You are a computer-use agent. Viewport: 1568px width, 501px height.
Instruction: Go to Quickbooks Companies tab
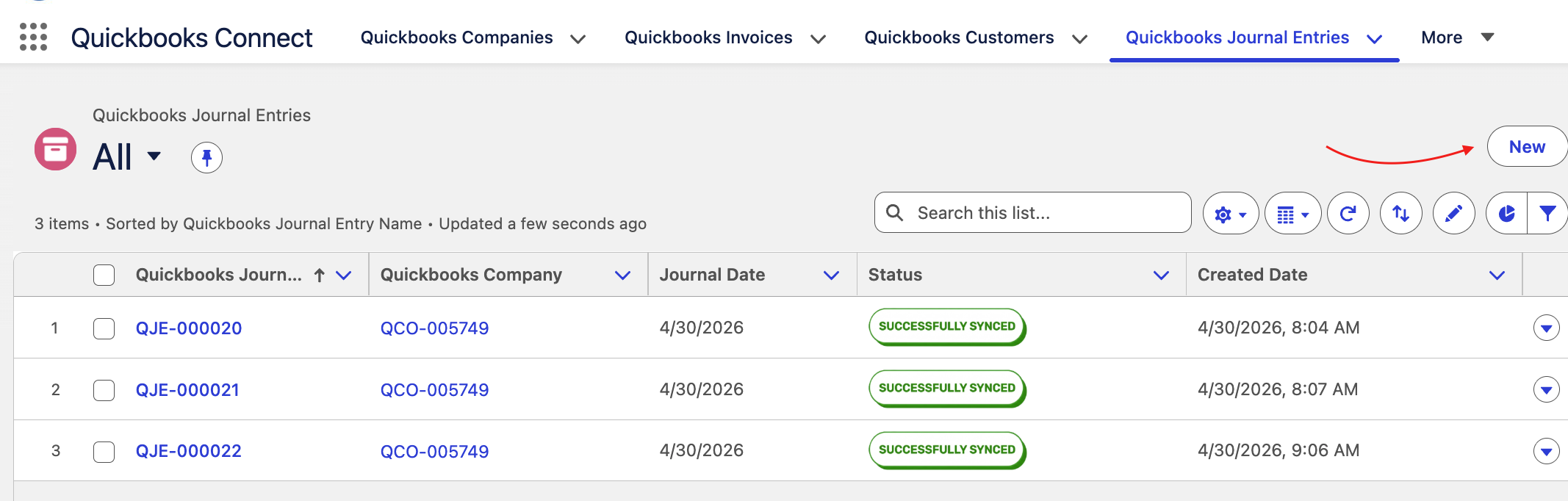coord(456,37)
